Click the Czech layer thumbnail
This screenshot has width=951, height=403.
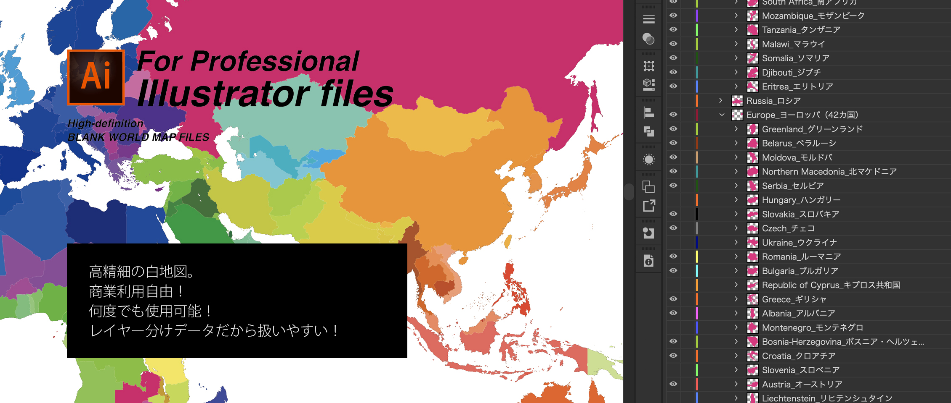tap(752, 228)
